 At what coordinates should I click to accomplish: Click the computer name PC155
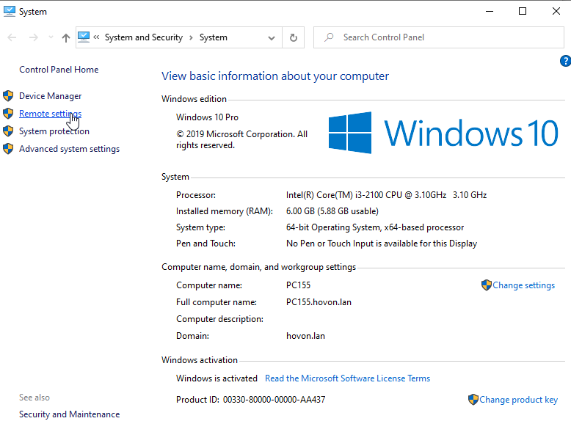tap(298, 285)
